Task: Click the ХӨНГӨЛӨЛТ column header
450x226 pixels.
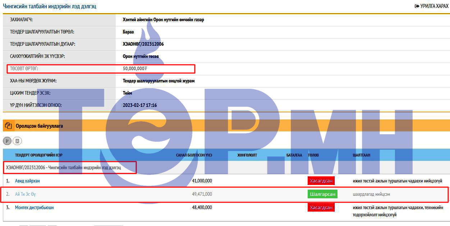Action: [x=247, y=155]
